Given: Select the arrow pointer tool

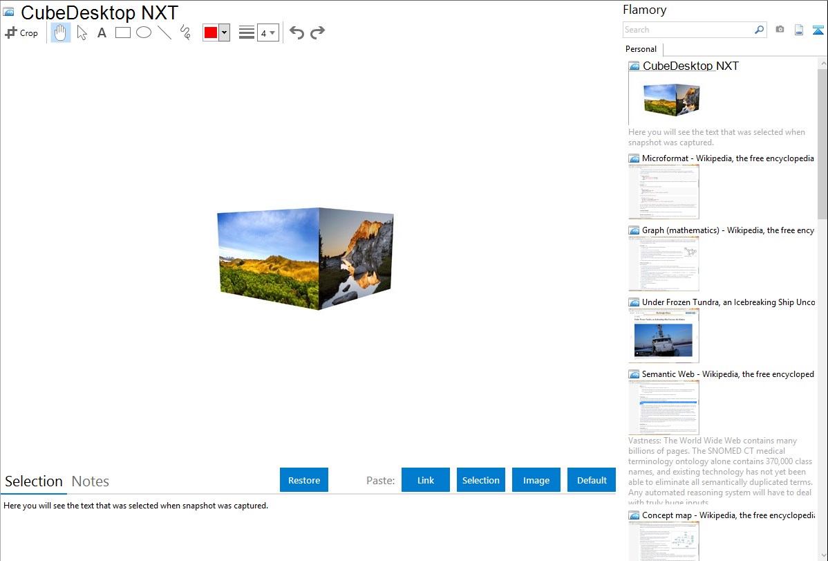Looking at the screenshot, I should pos(82,33).
